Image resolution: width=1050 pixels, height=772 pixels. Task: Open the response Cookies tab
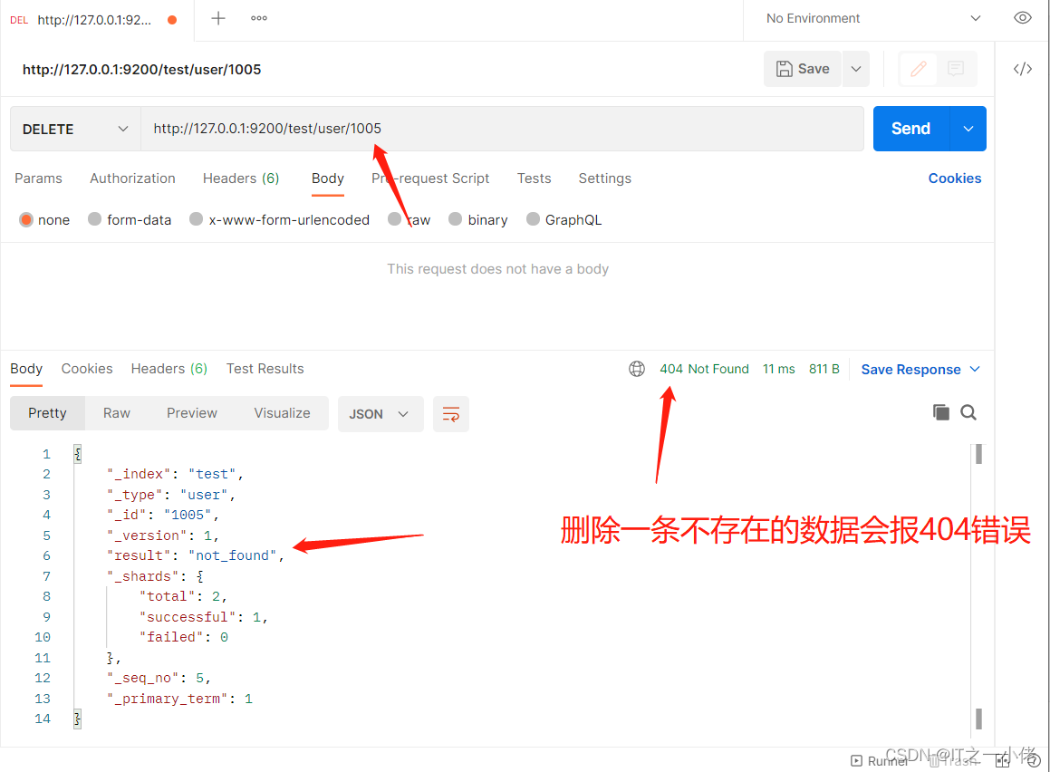(x=87, y=369)
